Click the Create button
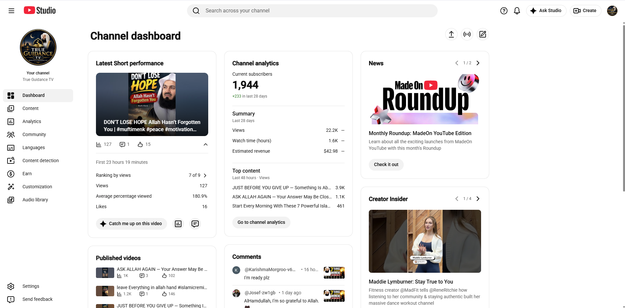The height and width of the screenshot is (308, 625). [x=585, y=11]
